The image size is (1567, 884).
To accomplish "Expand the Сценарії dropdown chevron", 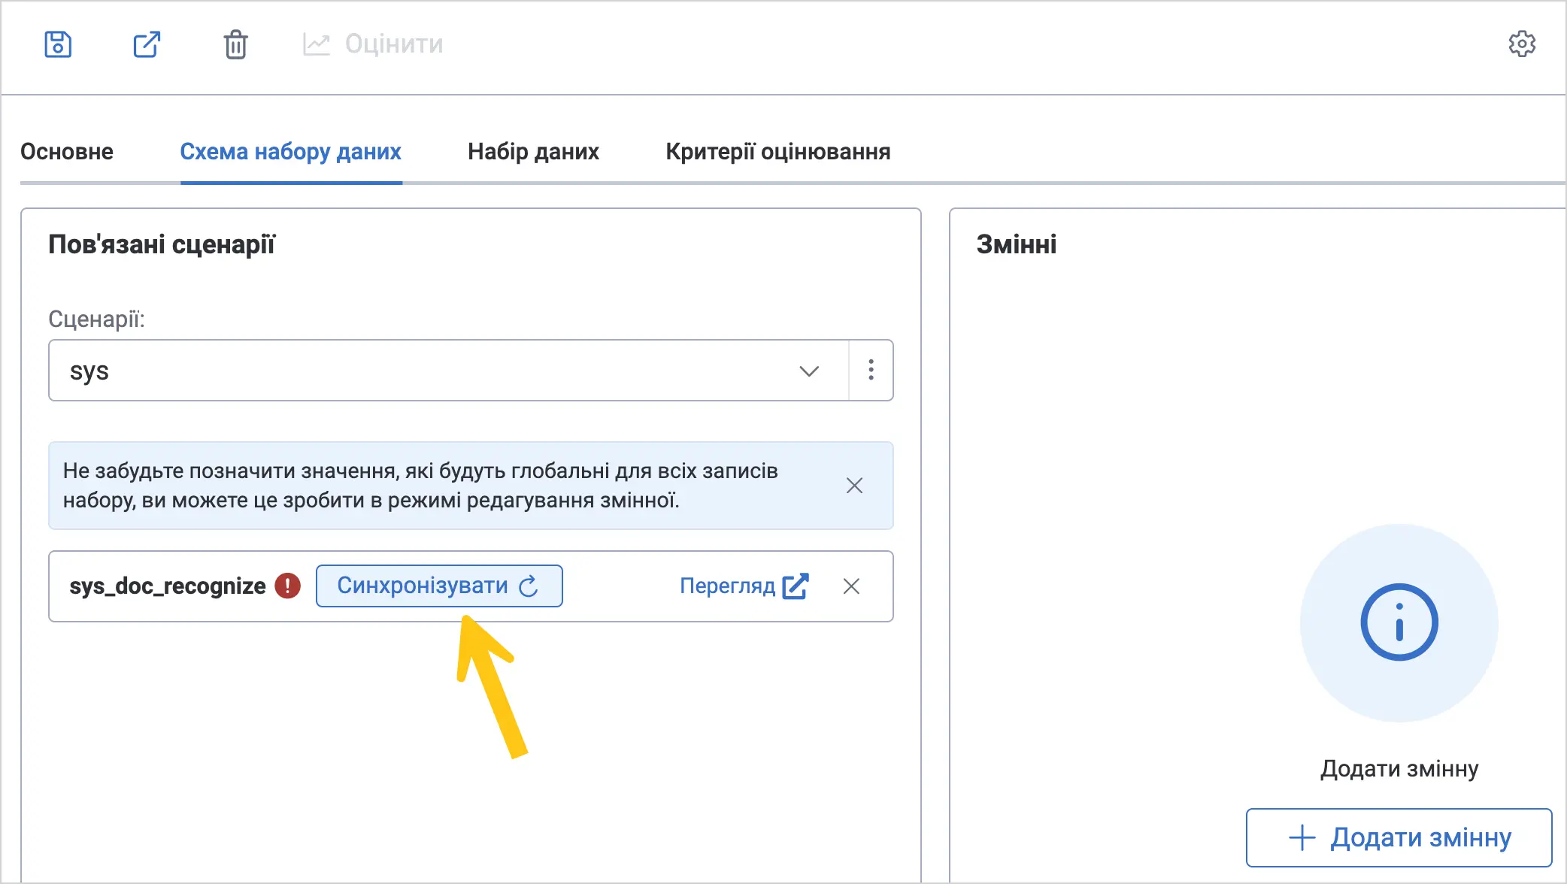I will click(x=809, y=371).
